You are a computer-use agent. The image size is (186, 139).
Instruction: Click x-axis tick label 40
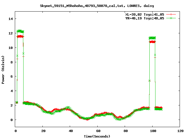tap(71, 131)
